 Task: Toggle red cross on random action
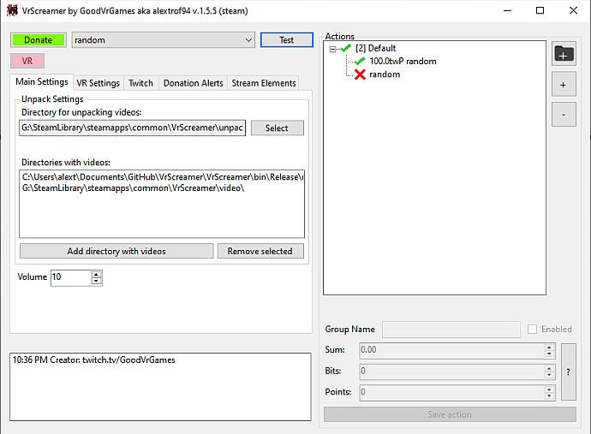point(360,74)
